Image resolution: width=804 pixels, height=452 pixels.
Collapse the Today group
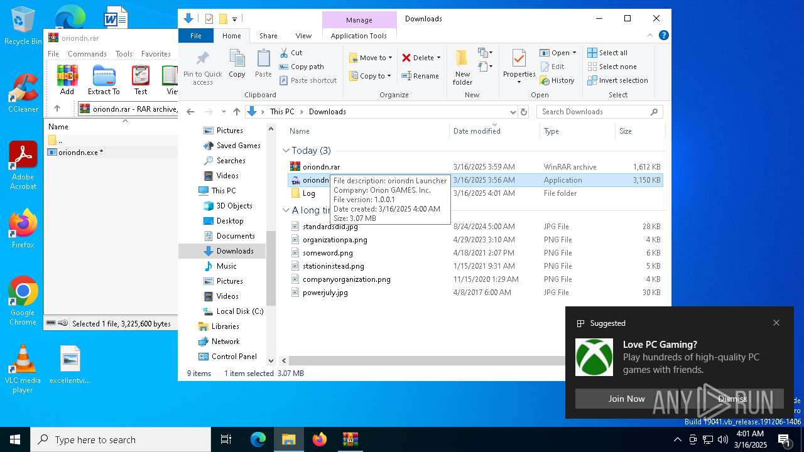[286, 151]
